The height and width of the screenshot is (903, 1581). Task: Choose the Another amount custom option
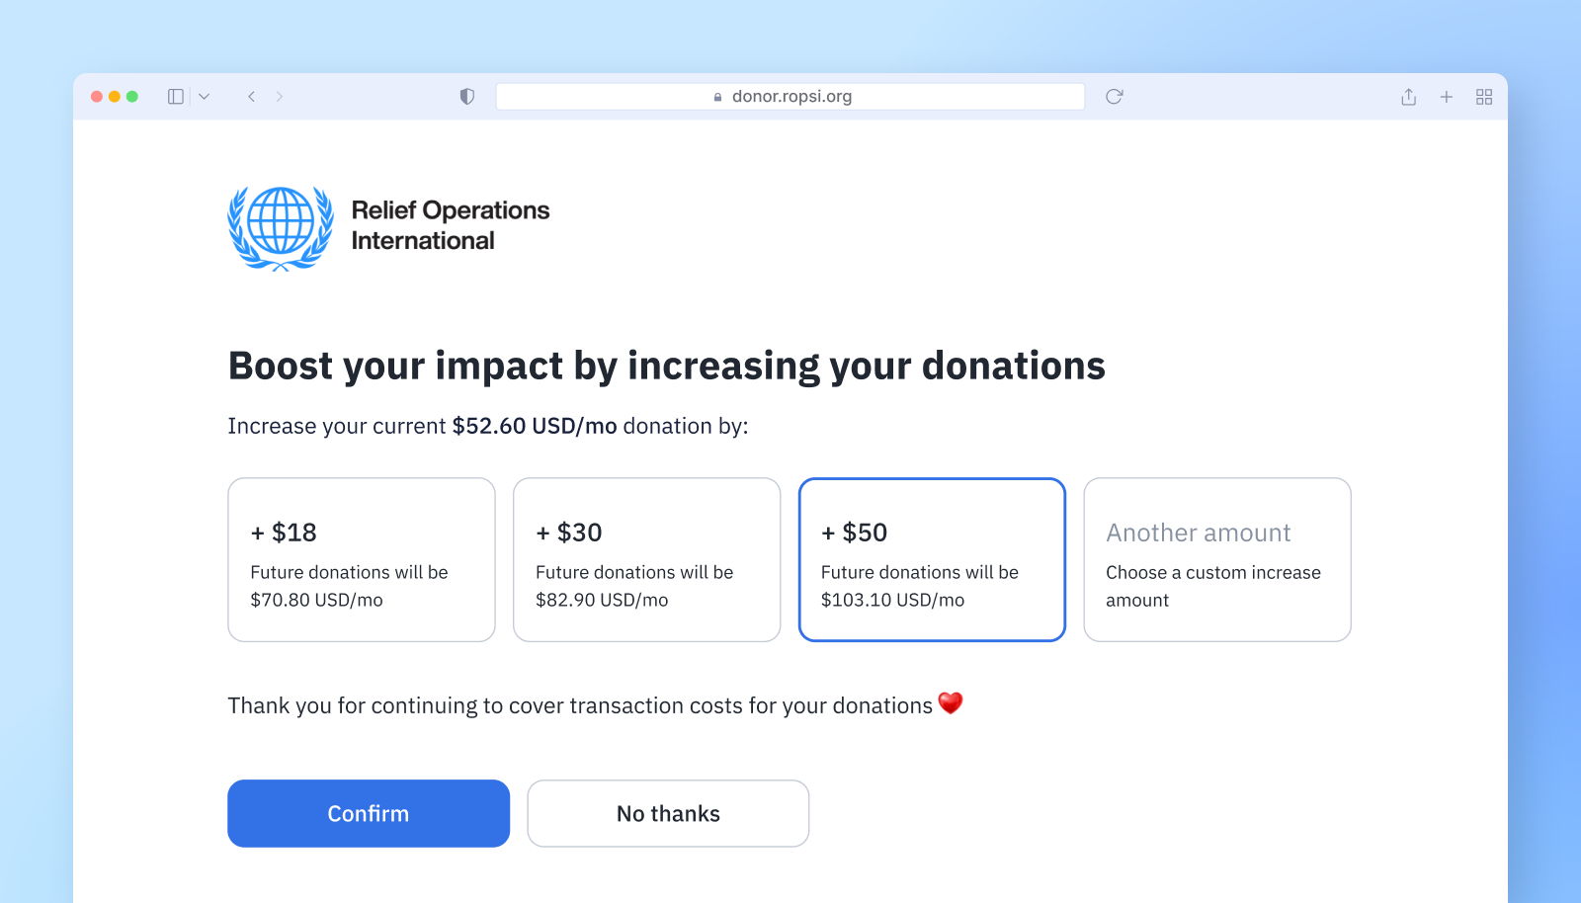(x=1217, y=560)
